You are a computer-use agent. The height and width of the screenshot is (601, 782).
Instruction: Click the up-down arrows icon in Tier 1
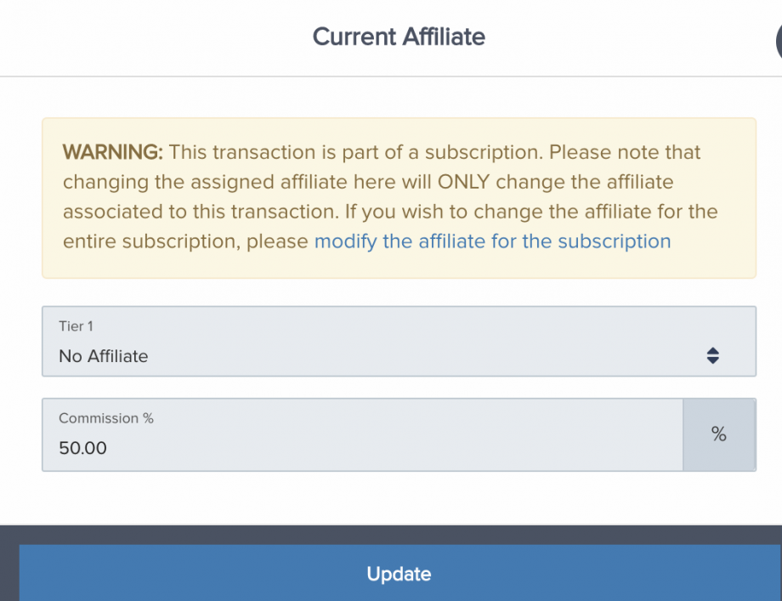(712, 356)
